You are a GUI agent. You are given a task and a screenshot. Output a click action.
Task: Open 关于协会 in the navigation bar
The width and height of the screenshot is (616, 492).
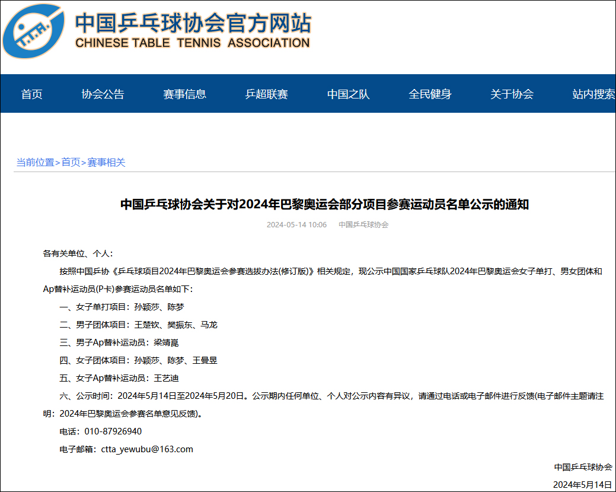point(512,94)
